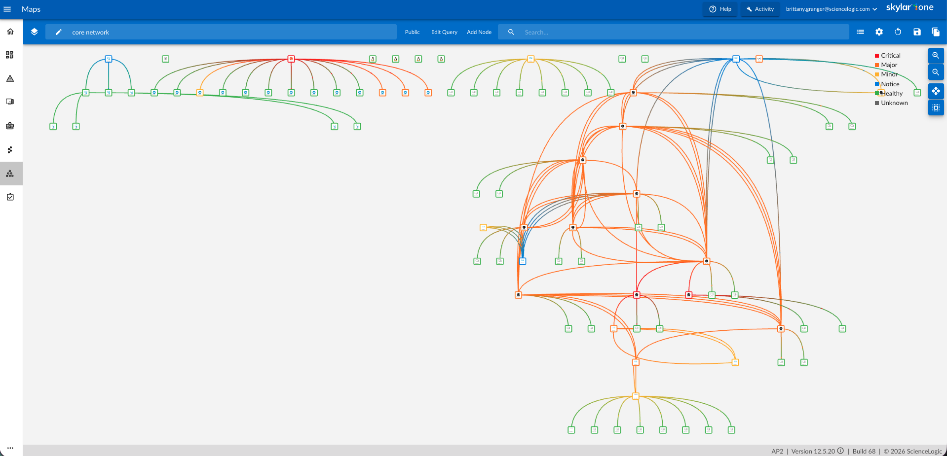Open the Maps topology sidebar icon

[x=10, y=174]
